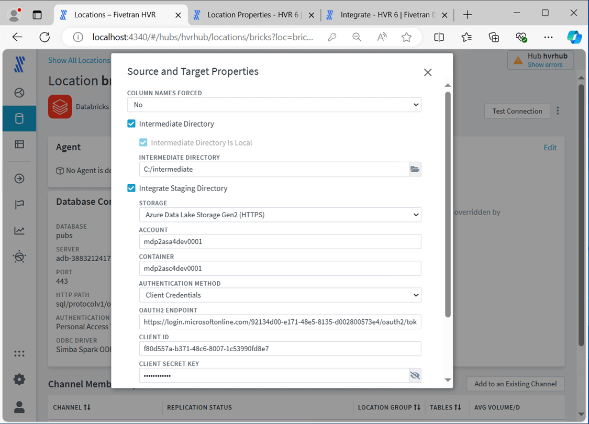Open browser settings and more menu
This screenshot has height=424, width=589.
click(549, 37)
